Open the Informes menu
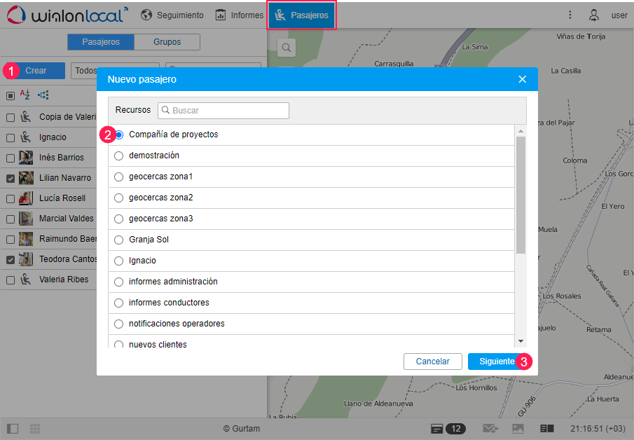This screenshot has height=440, width=634. [x=240, y=15]
